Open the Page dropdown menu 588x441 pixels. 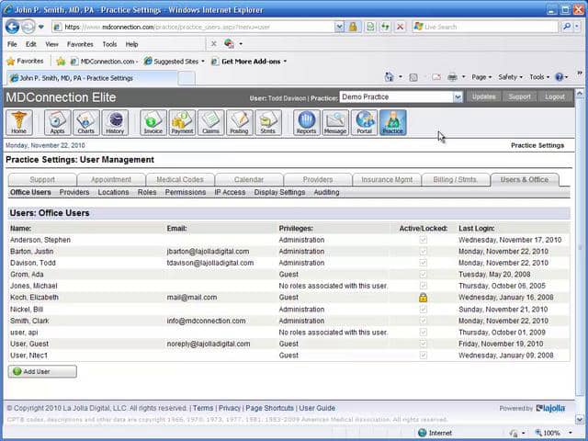(481, 77)
